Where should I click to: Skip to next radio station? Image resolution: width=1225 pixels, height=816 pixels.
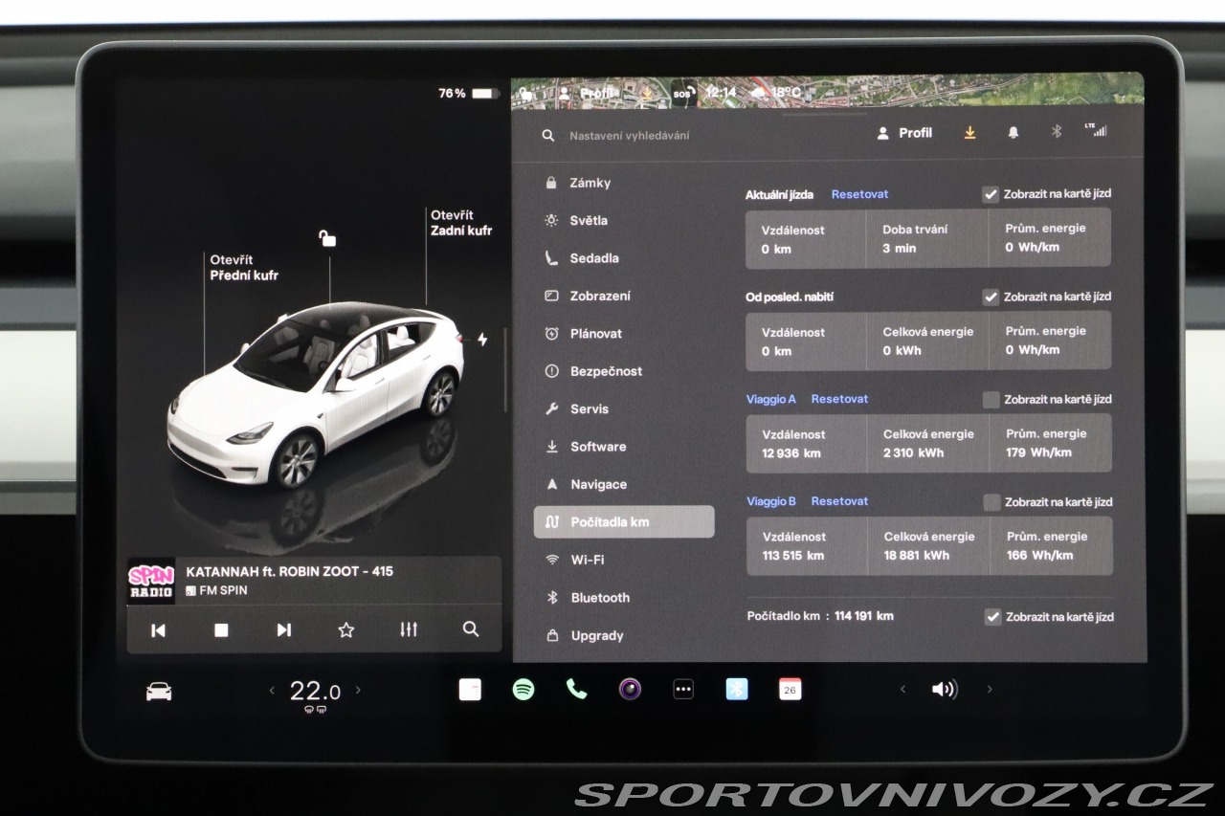coord(283,629)
